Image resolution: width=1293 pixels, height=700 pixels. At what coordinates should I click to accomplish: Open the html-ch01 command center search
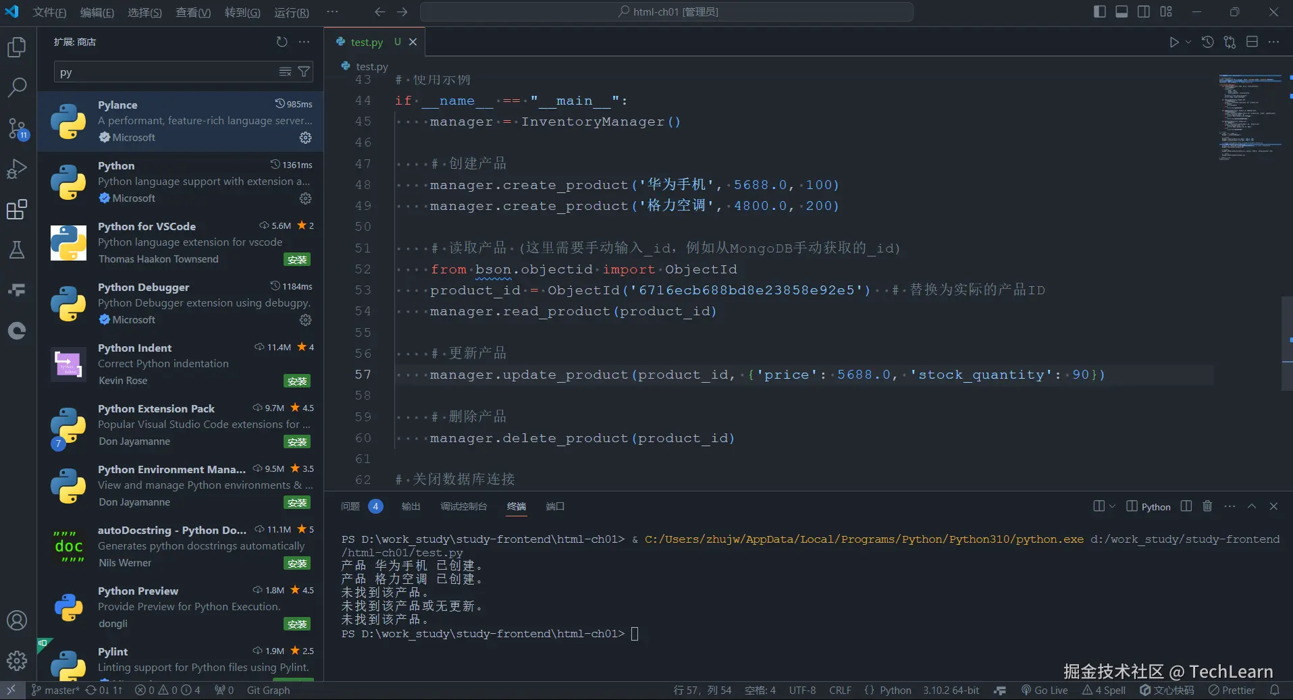[x=666, y=12]
